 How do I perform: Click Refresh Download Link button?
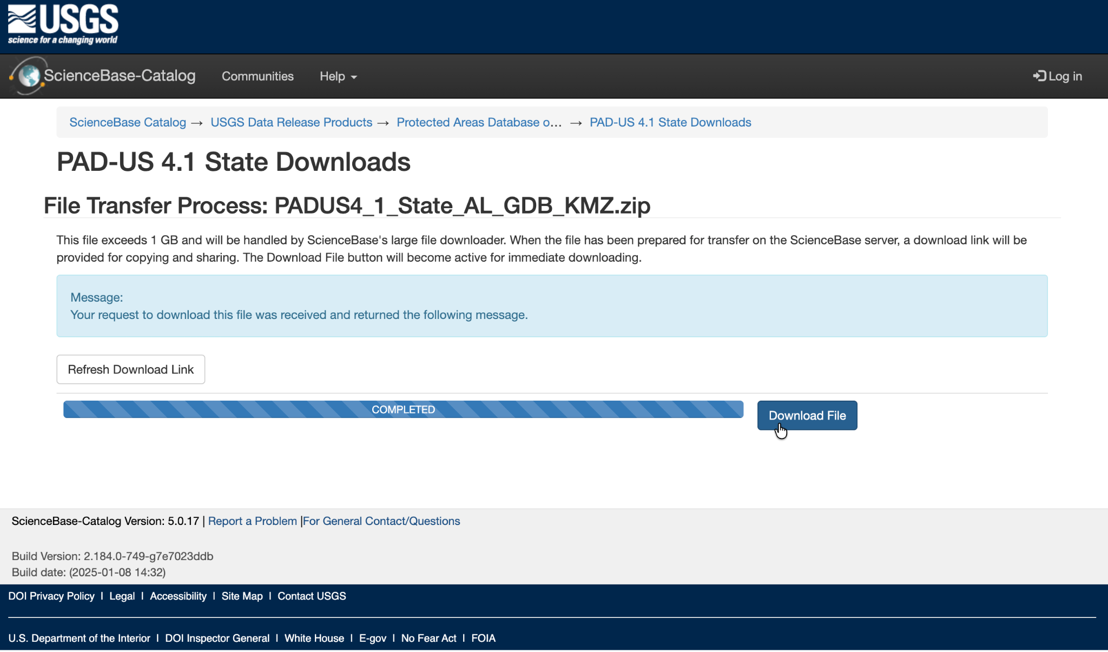pos(130,369)
